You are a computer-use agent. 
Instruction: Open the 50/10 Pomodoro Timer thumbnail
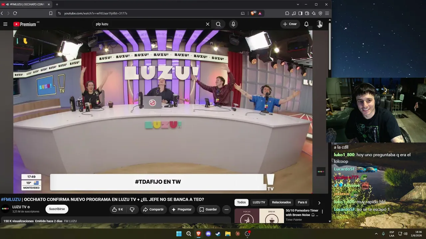click(259, 216)
